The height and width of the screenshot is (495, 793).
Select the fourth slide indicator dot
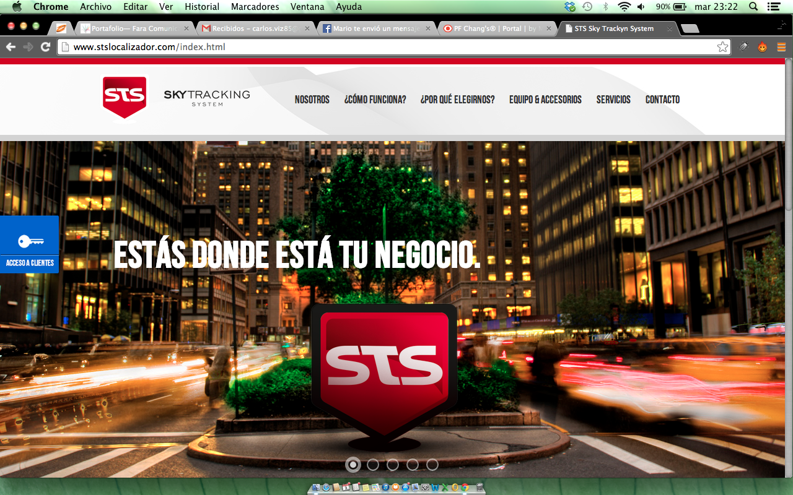tap(413, 464)
